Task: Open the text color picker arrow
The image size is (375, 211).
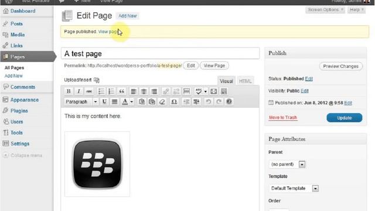Action: tap(131, 101)
